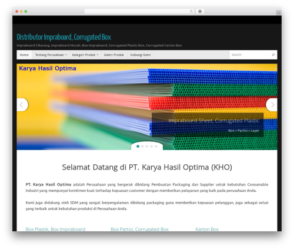Select the fourth slider pagination dot

pos(152,147)
